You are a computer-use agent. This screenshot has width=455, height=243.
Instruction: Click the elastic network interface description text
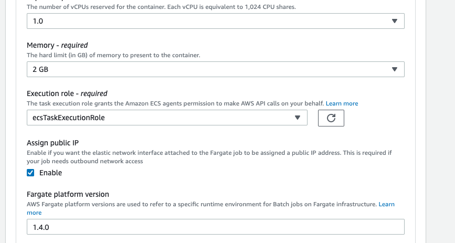(x=210, y=153)
